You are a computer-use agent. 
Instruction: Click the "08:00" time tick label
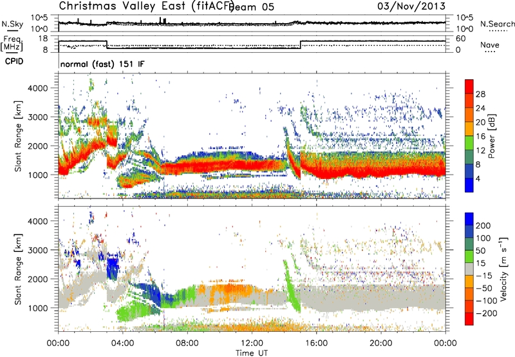tap(187, 343)
